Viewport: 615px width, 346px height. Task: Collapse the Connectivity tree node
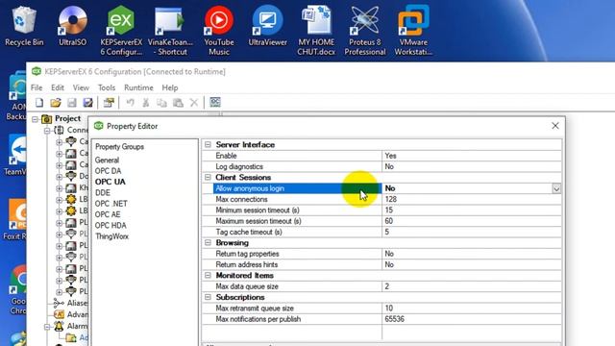point(47,131)
